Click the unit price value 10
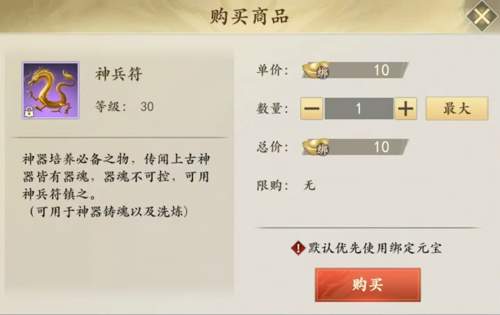Screen dimensions: 500x315 (x=381, y=70)
